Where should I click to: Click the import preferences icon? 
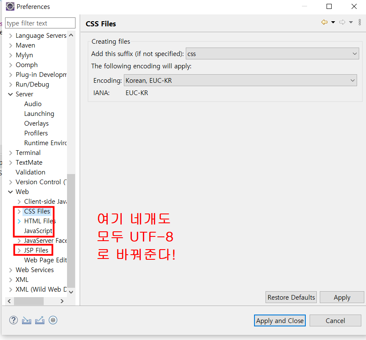[27, 320]
